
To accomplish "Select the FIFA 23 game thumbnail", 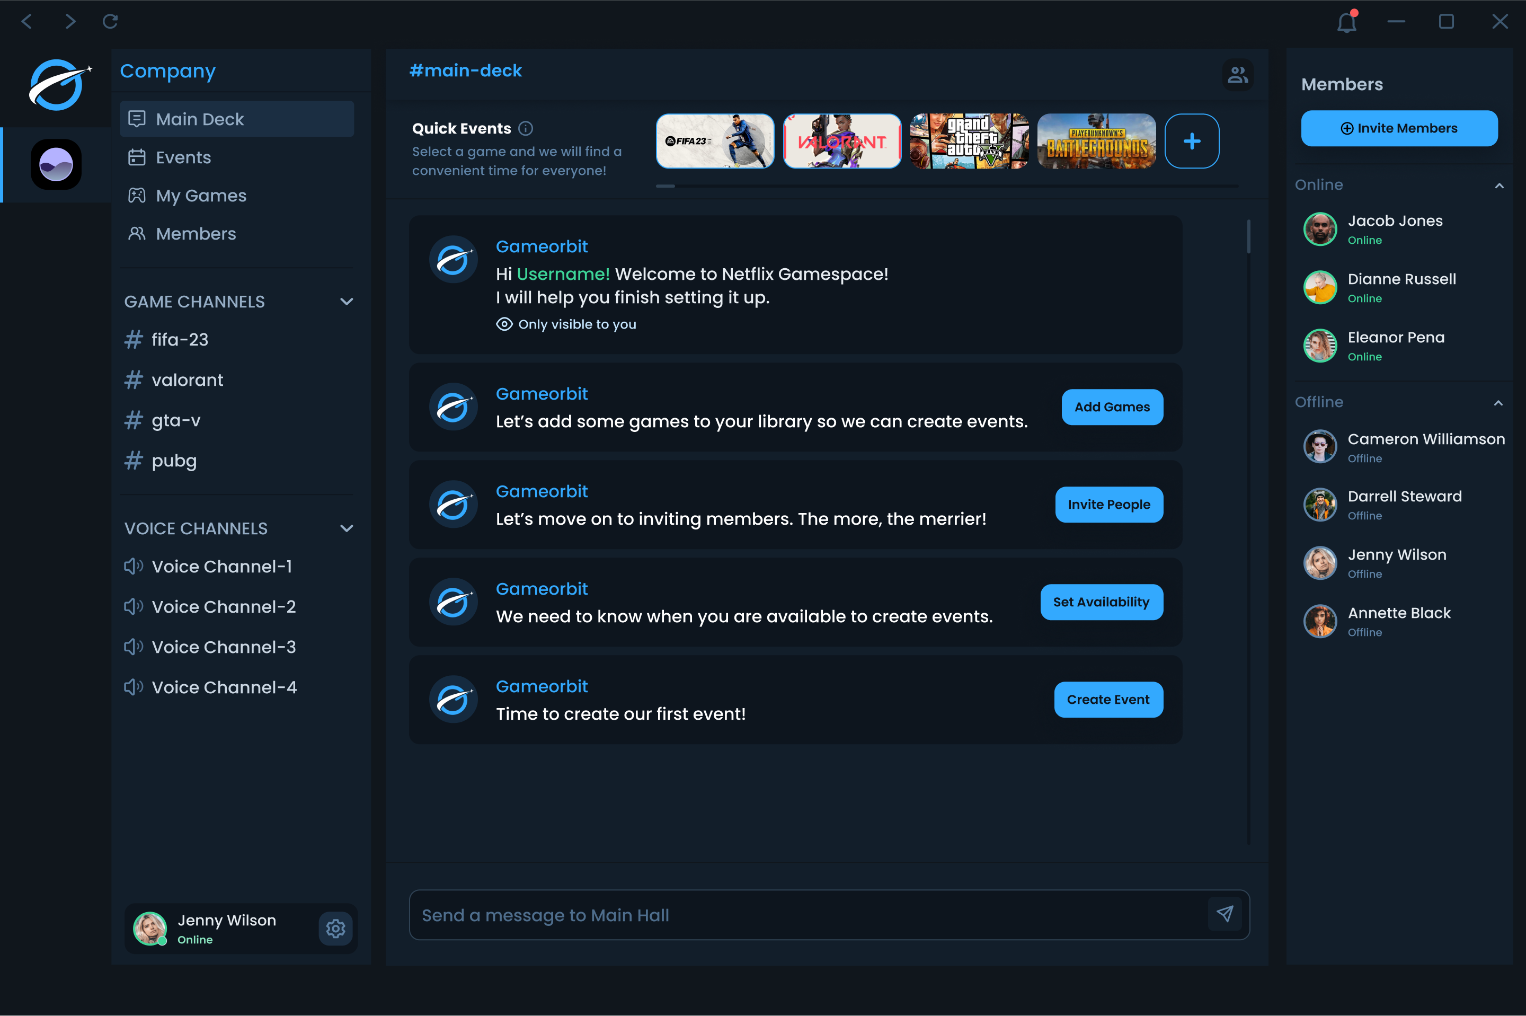I will click(715, 142).
